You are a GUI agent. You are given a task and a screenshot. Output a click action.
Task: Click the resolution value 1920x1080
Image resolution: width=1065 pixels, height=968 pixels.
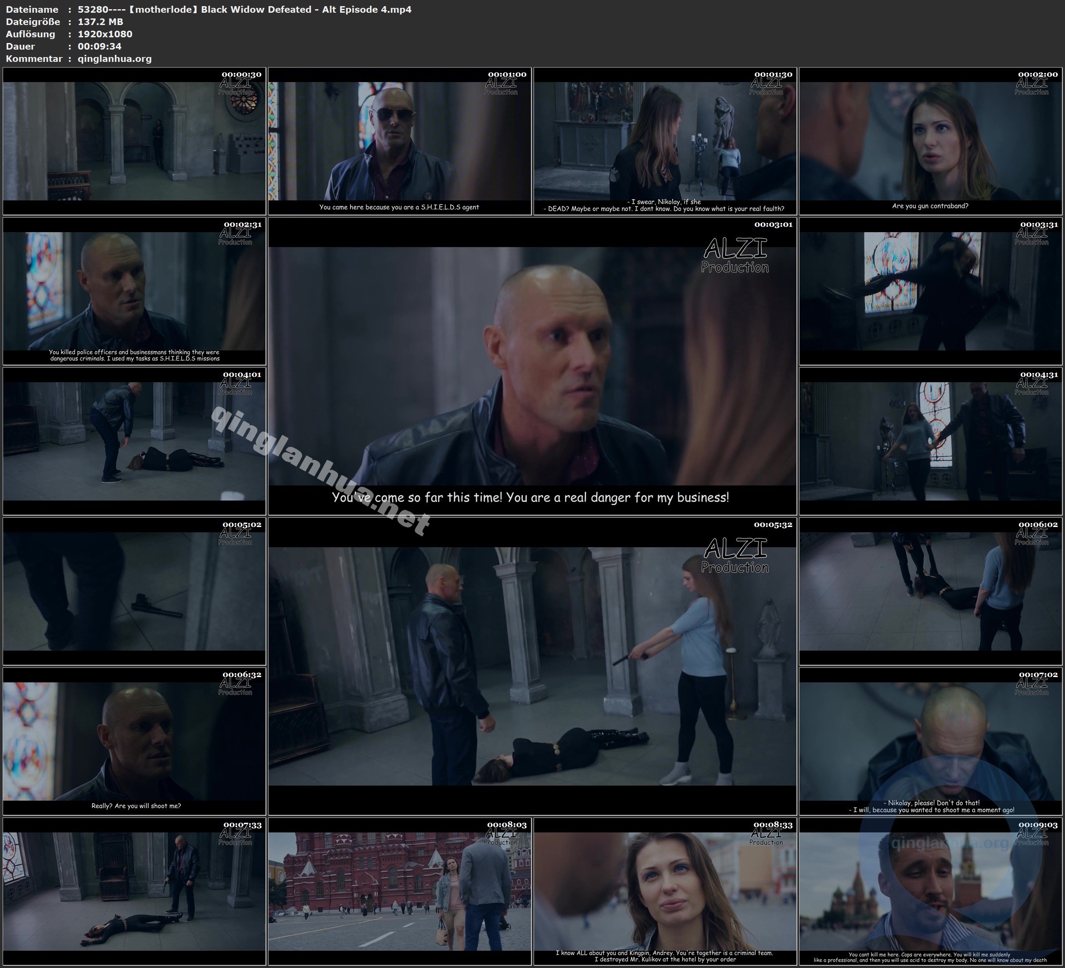tap(105, 34)
